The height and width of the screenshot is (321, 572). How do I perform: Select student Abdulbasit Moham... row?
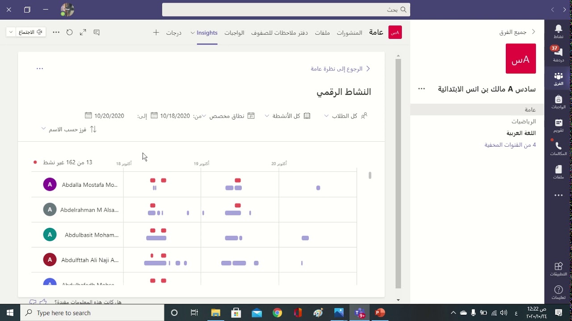click(x=194, y=235)
